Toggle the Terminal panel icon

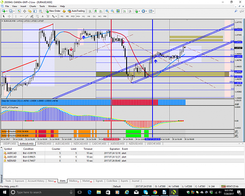35,11
